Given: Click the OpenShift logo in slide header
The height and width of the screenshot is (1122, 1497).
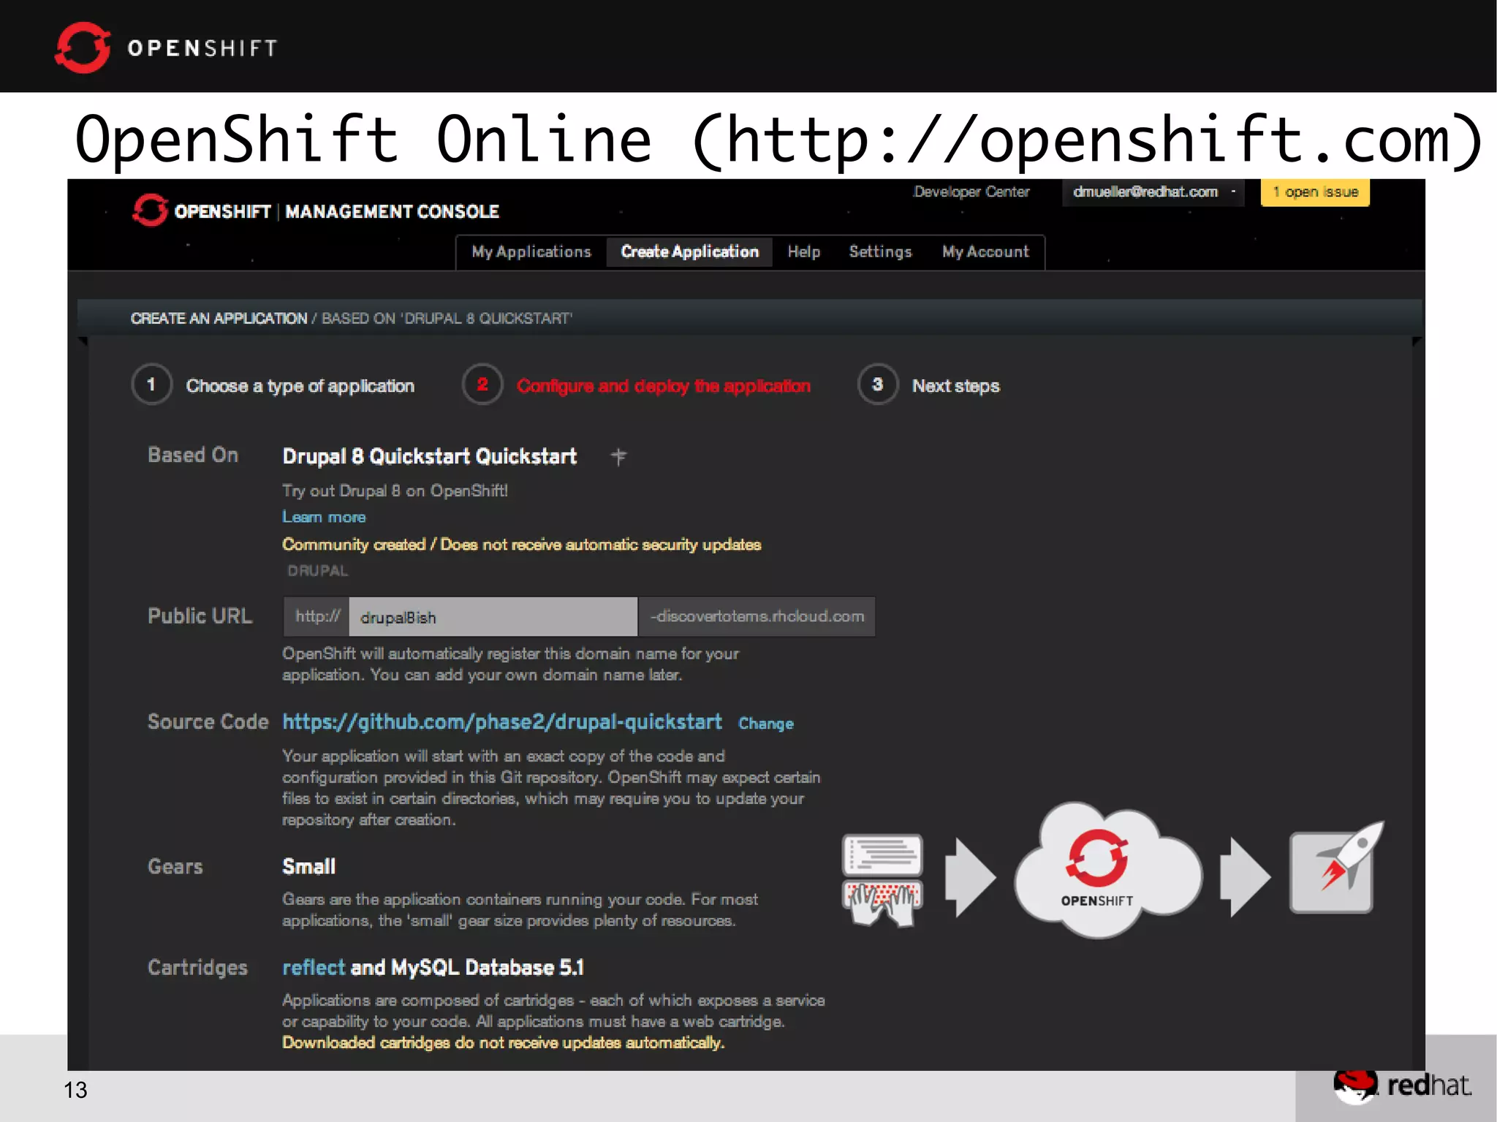Looking at the screenshot, I should pyautogui.click(x=166, y=48).
